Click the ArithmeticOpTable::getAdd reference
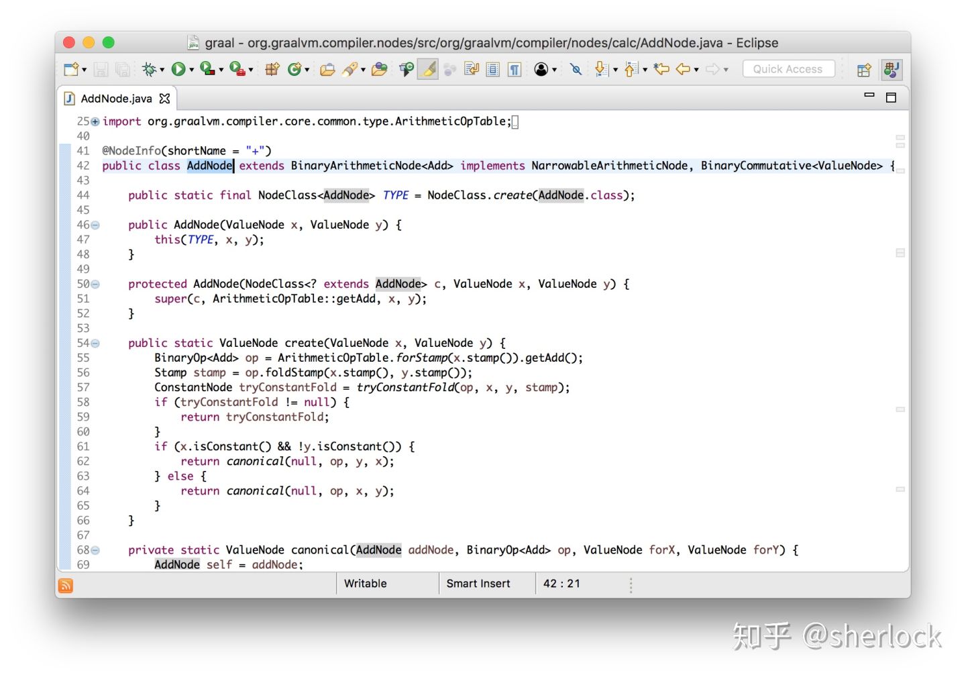966x677 pixels. coord(294,299)
